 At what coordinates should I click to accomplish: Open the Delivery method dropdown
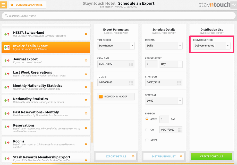(211, 46)
